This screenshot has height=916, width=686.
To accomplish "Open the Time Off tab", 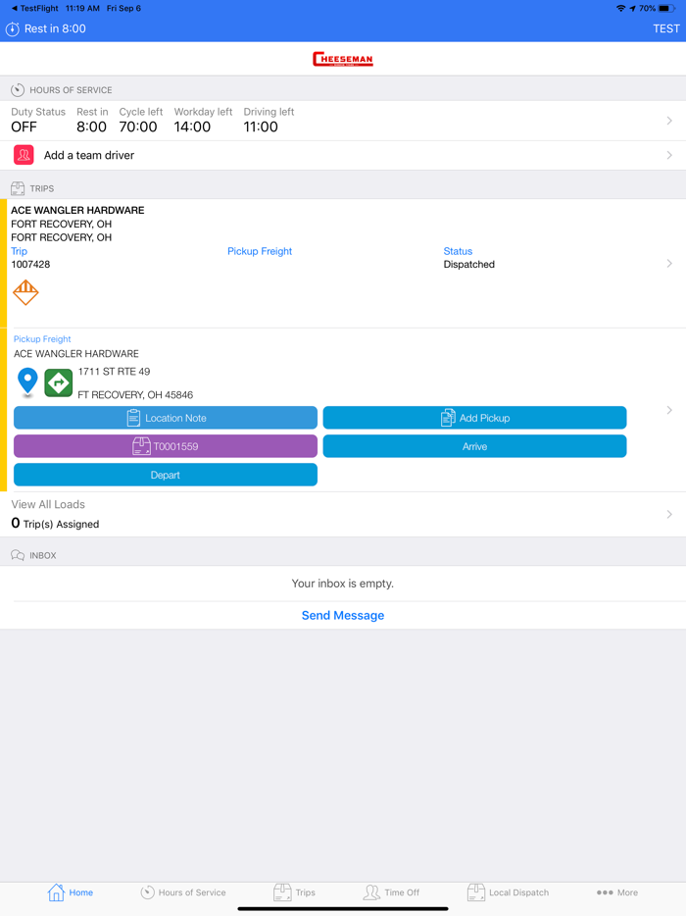I will point(391,892).
